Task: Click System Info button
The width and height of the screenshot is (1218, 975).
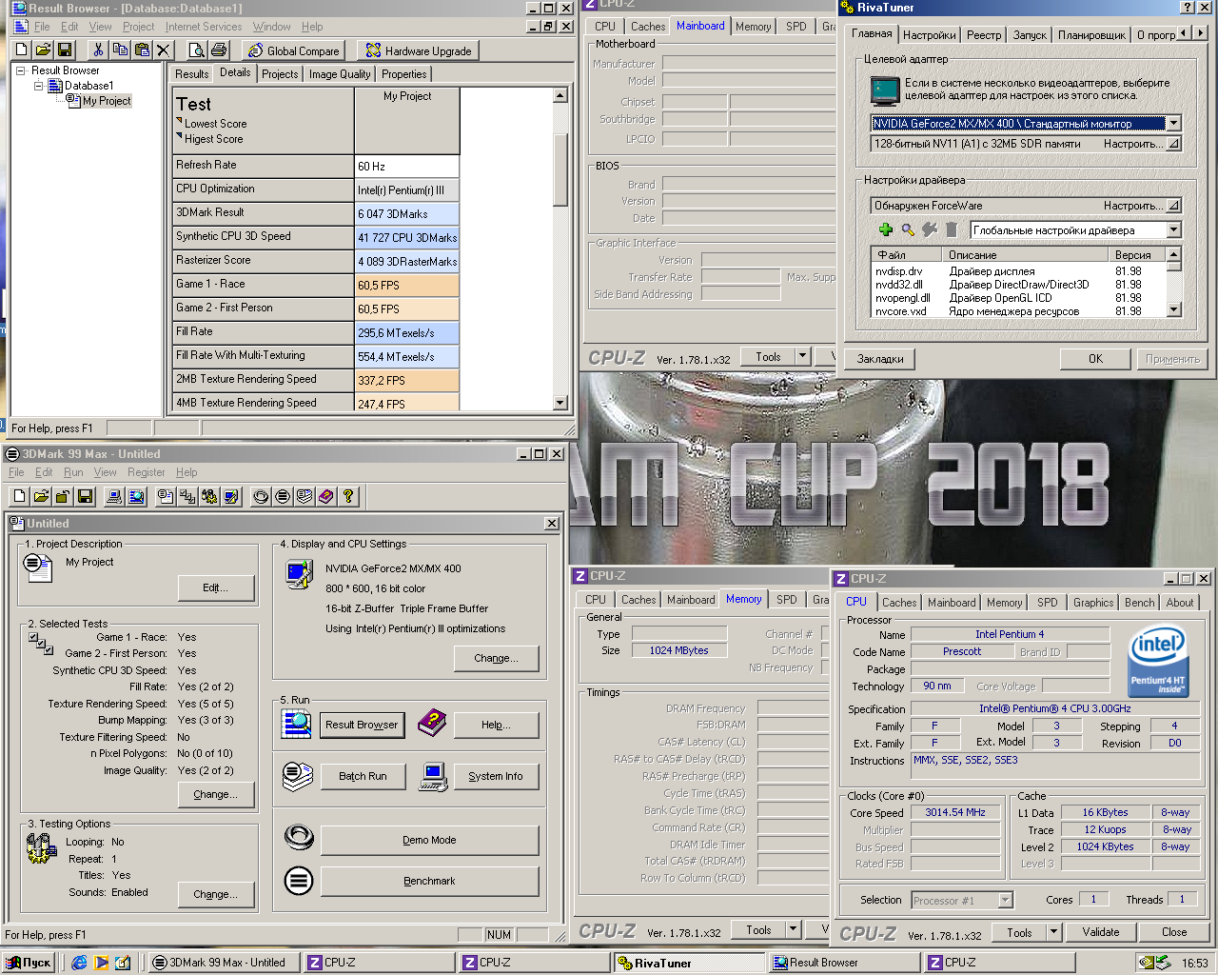Action: (495, 776)
